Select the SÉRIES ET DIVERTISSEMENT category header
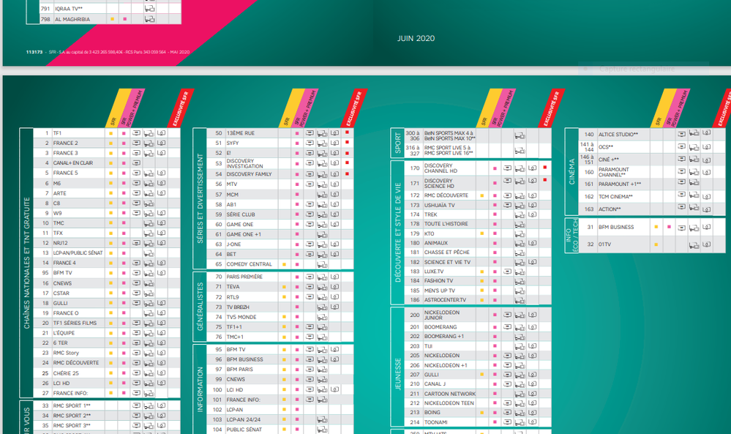The height and width of the screenshot is (434, 731). click(200, 198)
